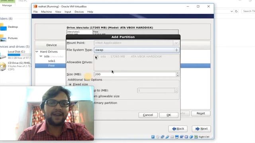Click the VirtualBox logo in title bar

click(x=35, y=6)
